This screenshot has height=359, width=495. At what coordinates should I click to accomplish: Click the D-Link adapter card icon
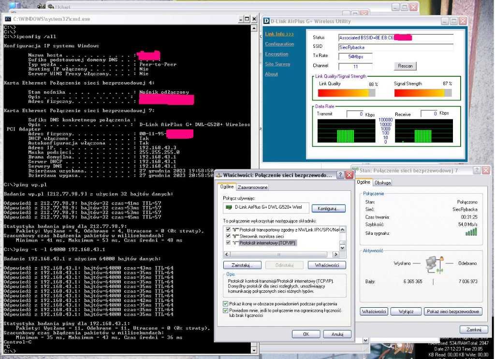click(229, 207)
